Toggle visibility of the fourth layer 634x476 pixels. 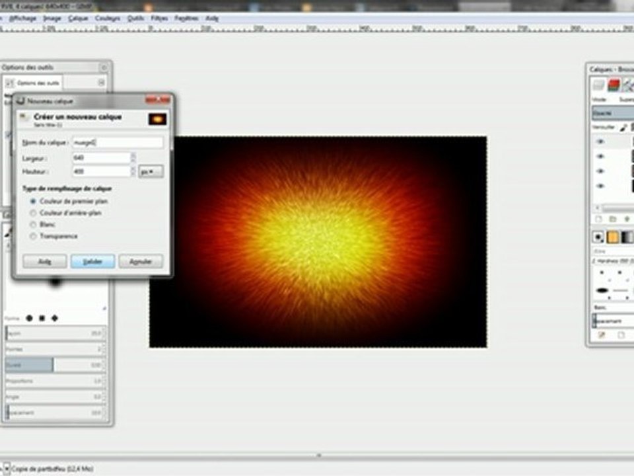tap(600, 186)
